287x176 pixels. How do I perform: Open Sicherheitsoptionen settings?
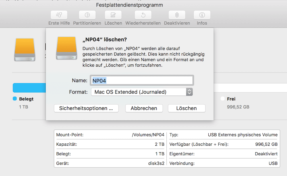click(86, 108)
